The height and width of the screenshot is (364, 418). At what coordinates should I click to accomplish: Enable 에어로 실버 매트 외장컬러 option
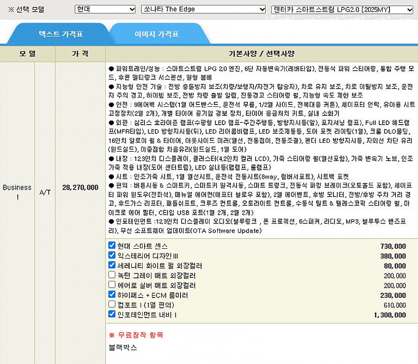(x=112, y=285)
